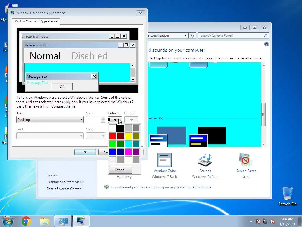The height and width of the screenshot is (227, 302).
Task: Show hidden system tray icons
Action: coord(251,221)
